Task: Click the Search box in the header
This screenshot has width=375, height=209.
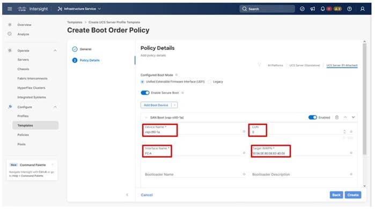Action: point(267,9)
